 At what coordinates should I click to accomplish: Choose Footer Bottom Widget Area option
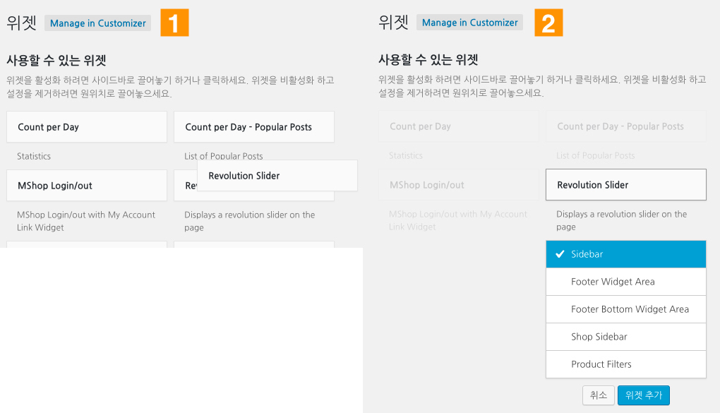626,309
